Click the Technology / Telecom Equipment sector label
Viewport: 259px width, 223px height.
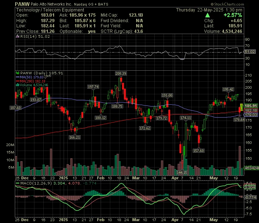pyautogui.click(x=50, y=10)
